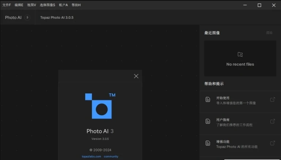The image size is (281, 160).
Task: Click the Photo AI title in header
Action: point(13,17)
